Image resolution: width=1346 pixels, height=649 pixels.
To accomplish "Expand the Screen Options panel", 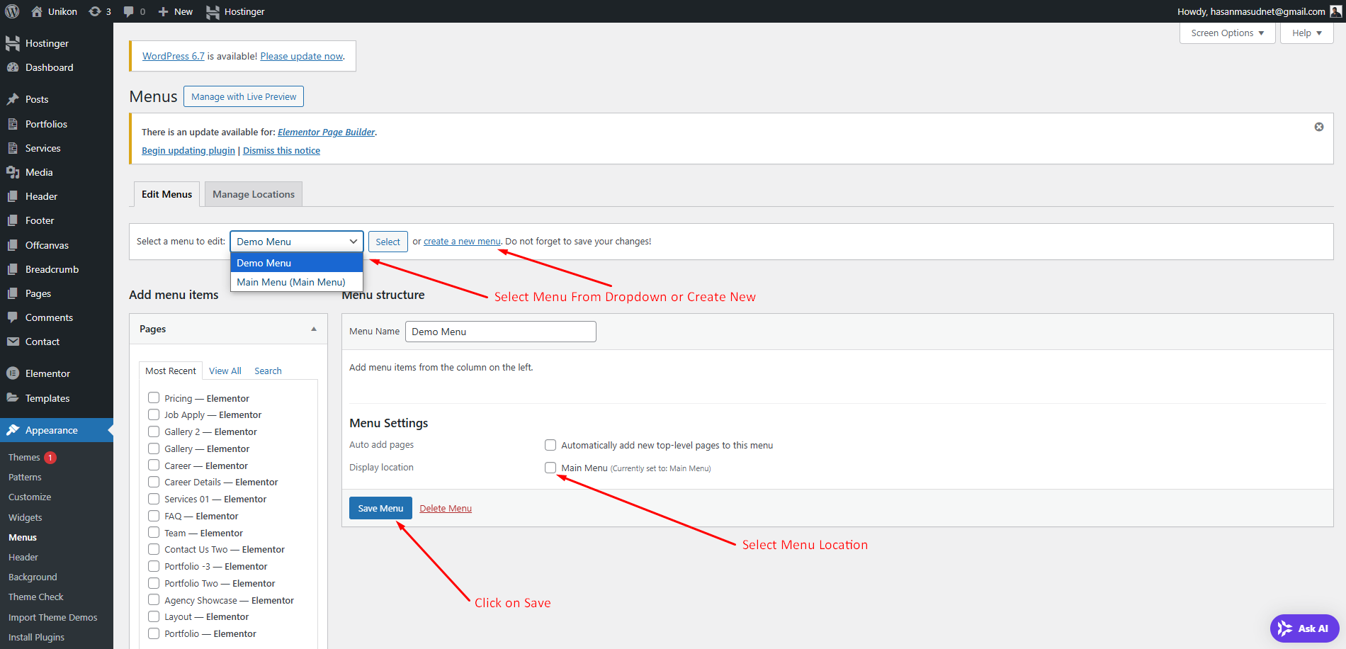I will (1226, 33).
